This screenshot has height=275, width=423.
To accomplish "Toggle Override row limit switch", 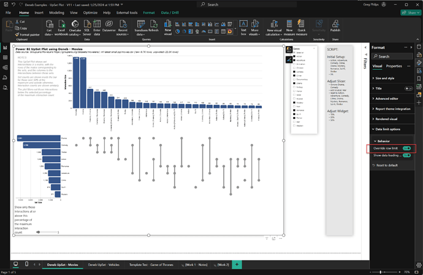I will [x=406, y=148].
